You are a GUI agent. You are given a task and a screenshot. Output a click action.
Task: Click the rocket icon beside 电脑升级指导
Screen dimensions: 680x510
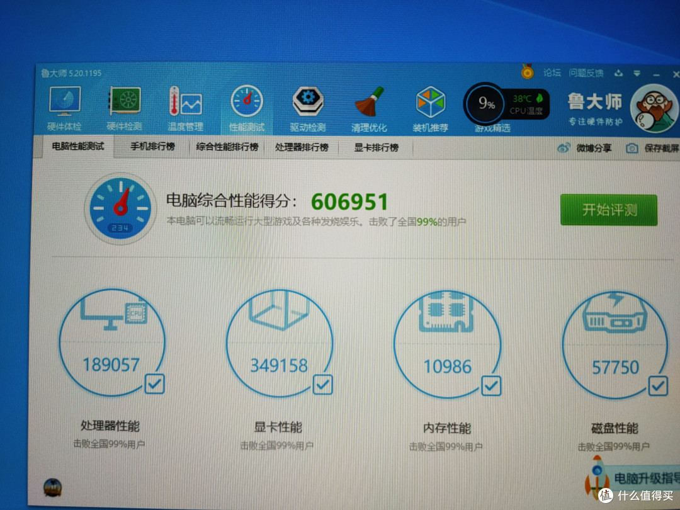click(596, 478)
